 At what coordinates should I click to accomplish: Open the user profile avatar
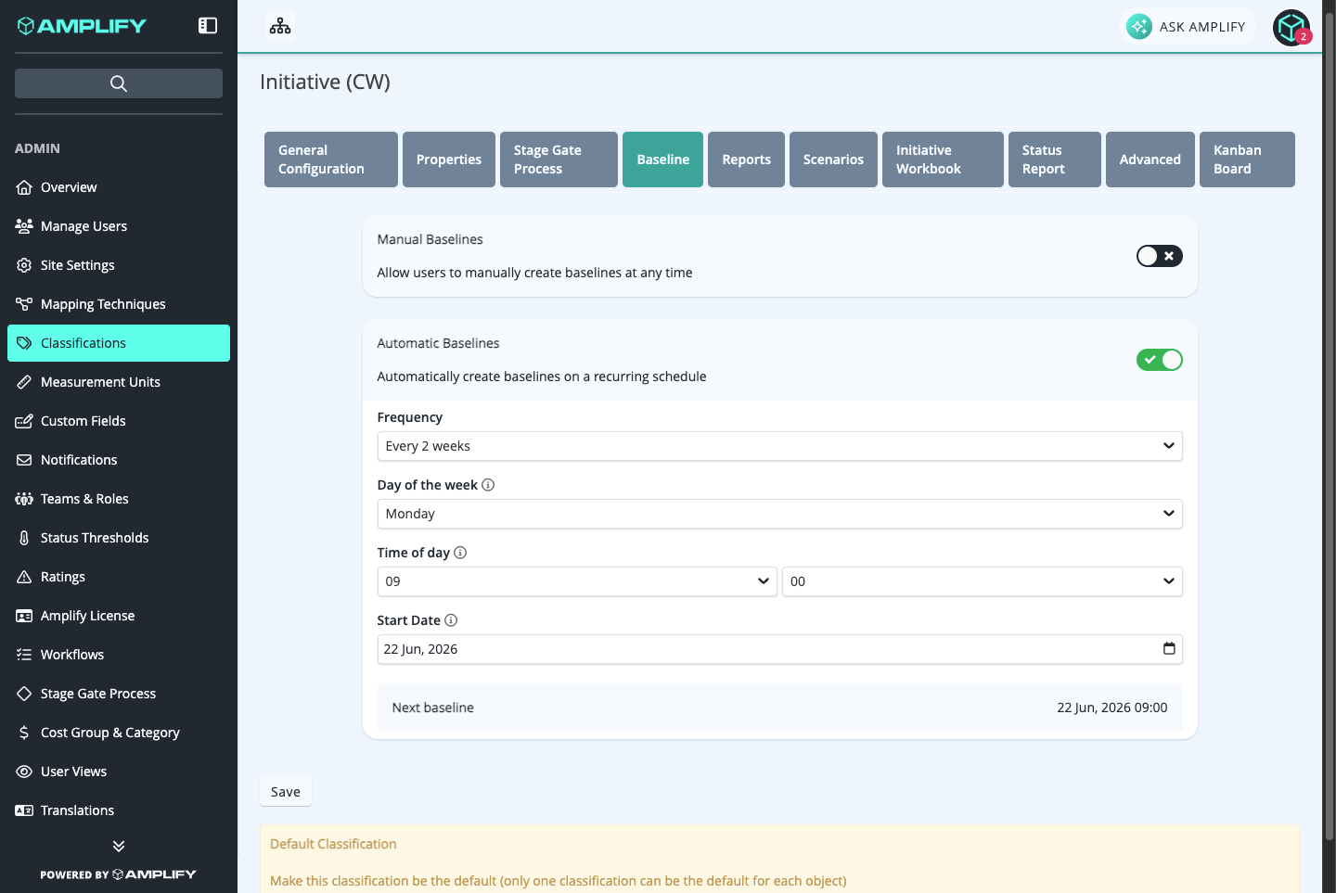pyautogui.click(x=1291, y=27)
